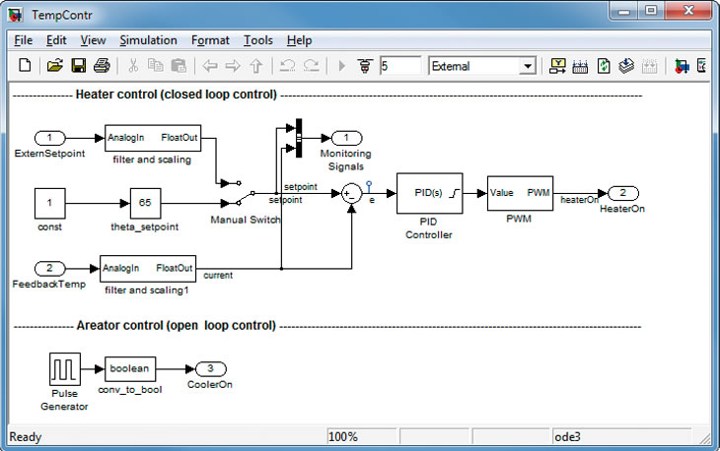Click the update diagram stack icon
The image size is (720, 451).
(626, 66)
